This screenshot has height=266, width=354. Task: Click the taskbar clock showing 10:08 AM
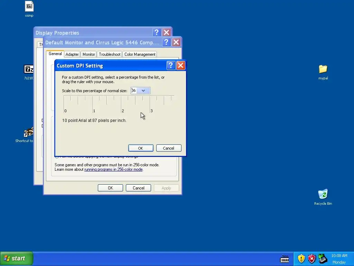(x=339, y=256)
